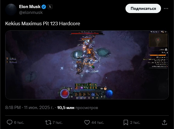
Task: Click the Подписаться follow button
Action: (143, 8)
